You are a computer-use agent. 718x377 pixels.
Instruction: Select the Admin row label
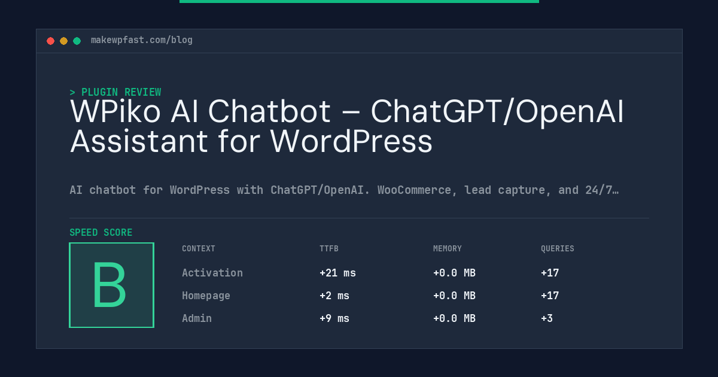197,318
